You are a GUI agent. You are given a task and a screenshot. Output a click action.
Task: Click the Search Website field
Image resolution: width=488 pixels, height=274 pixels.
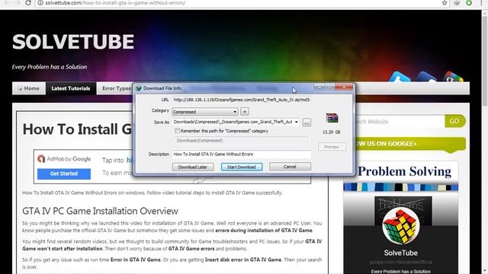[400, 122]
